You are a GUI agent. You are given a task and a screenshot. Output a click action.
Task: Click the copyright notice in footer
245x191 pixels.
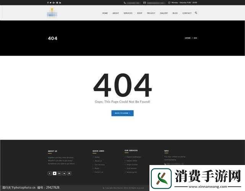pyautogui.click(x=123, y=188)
